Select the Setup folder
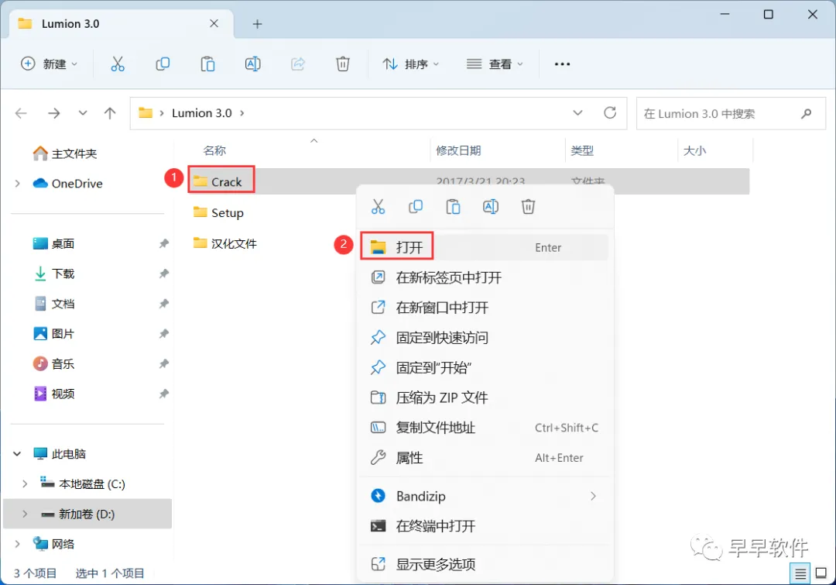836x585 pixels. coord(218,213)
